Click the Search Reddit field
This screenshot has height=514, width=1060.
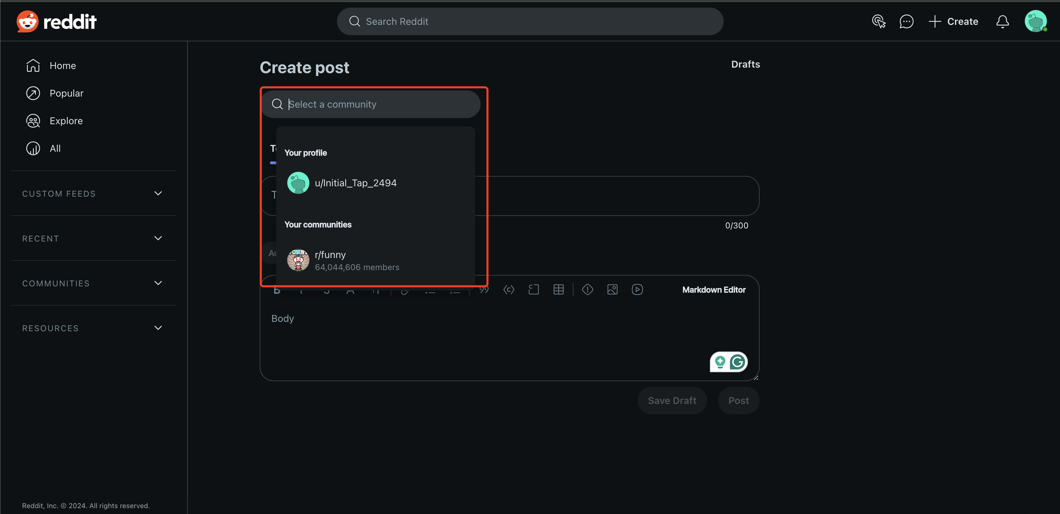(530, 21)
